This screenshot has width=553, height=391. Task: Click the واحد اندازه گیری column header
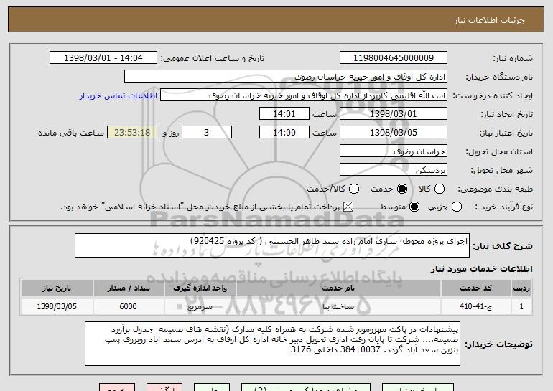(x=200, y=288)
